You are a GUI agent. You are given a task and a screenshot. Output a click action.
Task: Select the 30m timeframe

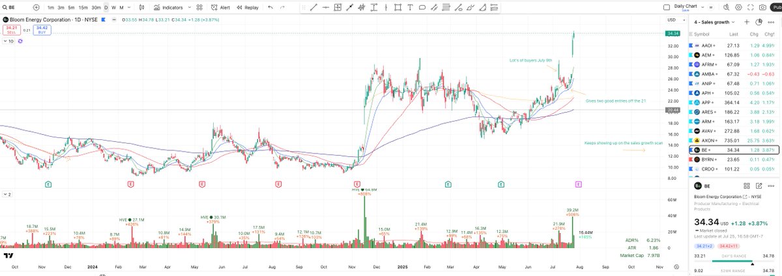coord(96,7)
